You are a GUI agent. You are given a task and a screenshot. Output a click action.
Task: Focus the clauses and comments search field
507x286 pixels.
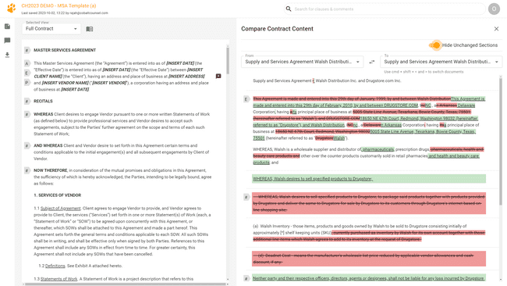pos(385,9)
